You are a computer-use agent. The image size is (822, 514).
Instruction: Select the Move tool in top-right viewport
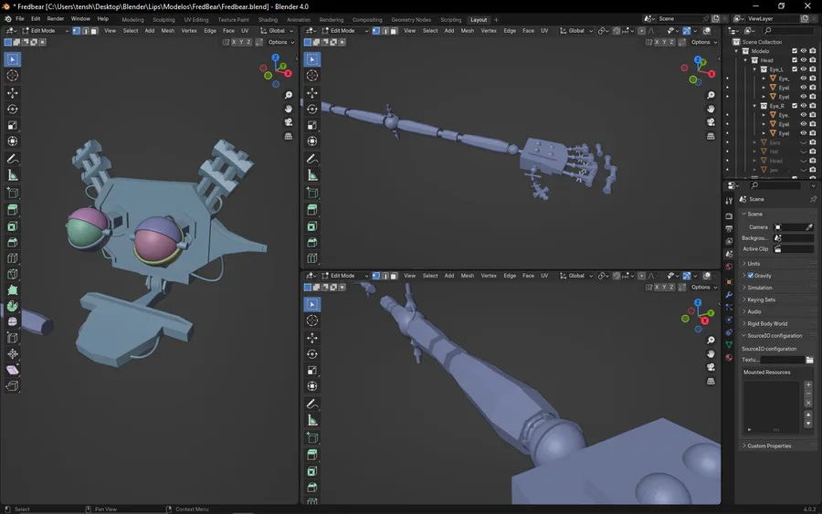(x=312, y=93)
